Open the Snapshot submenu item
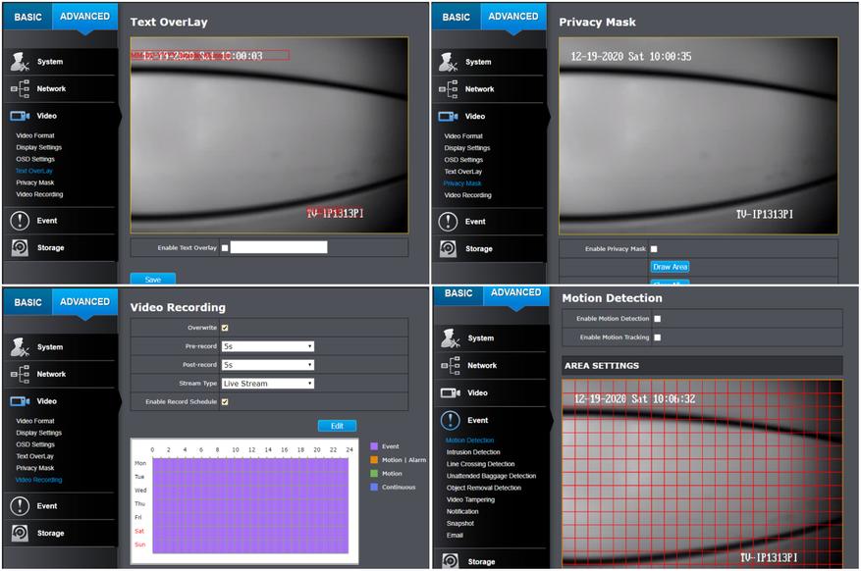This screenshot has height=571, width=861. (x=460, y=523)
